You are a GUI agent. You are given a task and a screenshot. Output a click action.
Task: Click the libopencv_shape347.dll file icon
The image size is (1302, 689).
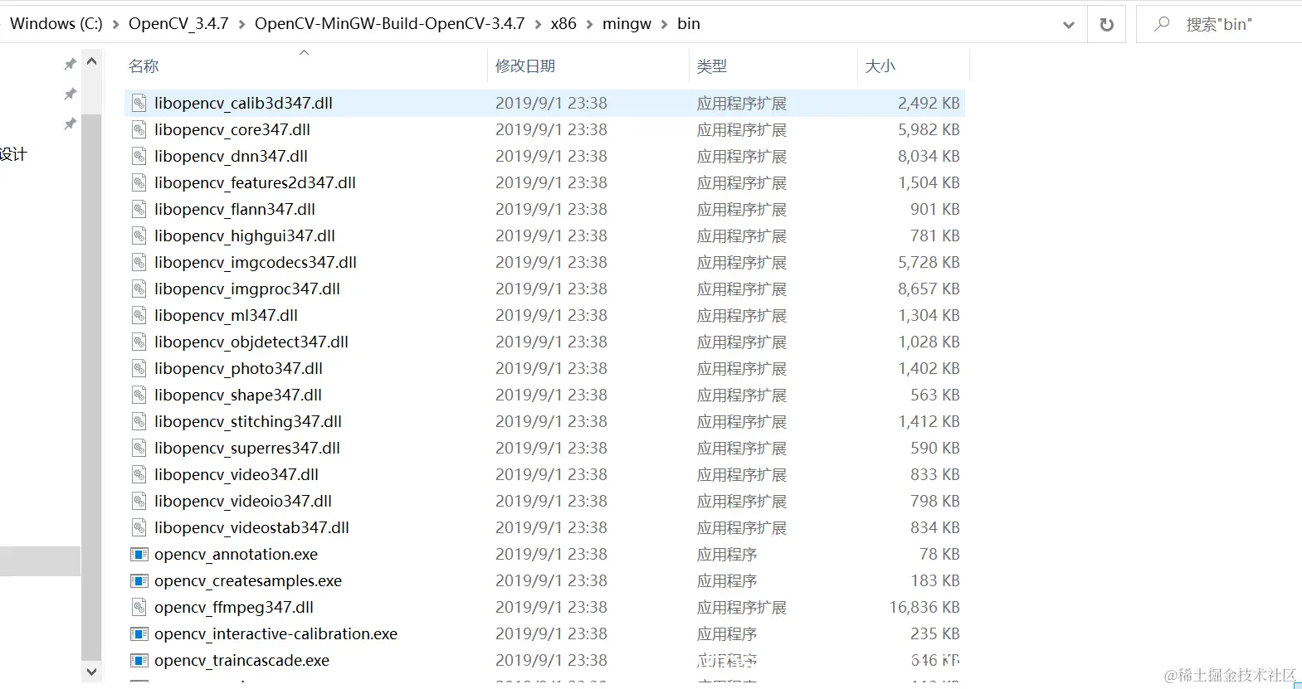coord(139,395)
